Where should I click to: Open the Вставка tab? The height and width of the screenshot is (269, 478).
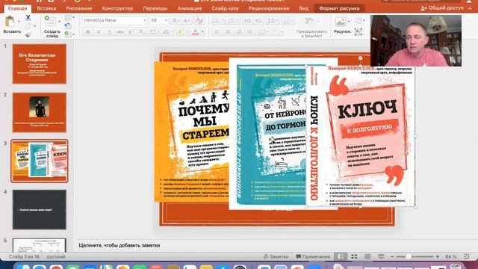[46, 8]
